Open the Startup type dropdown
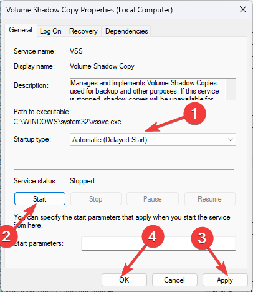253x292 pixels. tap(153, 140)
